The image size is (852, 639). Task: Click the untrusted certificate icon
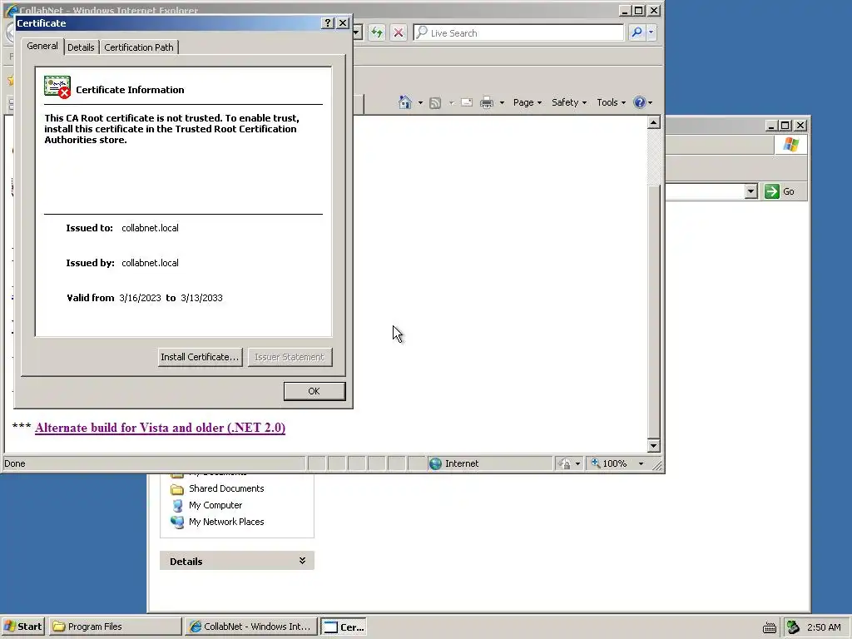pos(57,87)
